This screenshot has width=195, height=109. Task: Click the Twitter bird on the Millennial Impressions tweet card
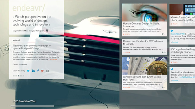tap(172, 31)
